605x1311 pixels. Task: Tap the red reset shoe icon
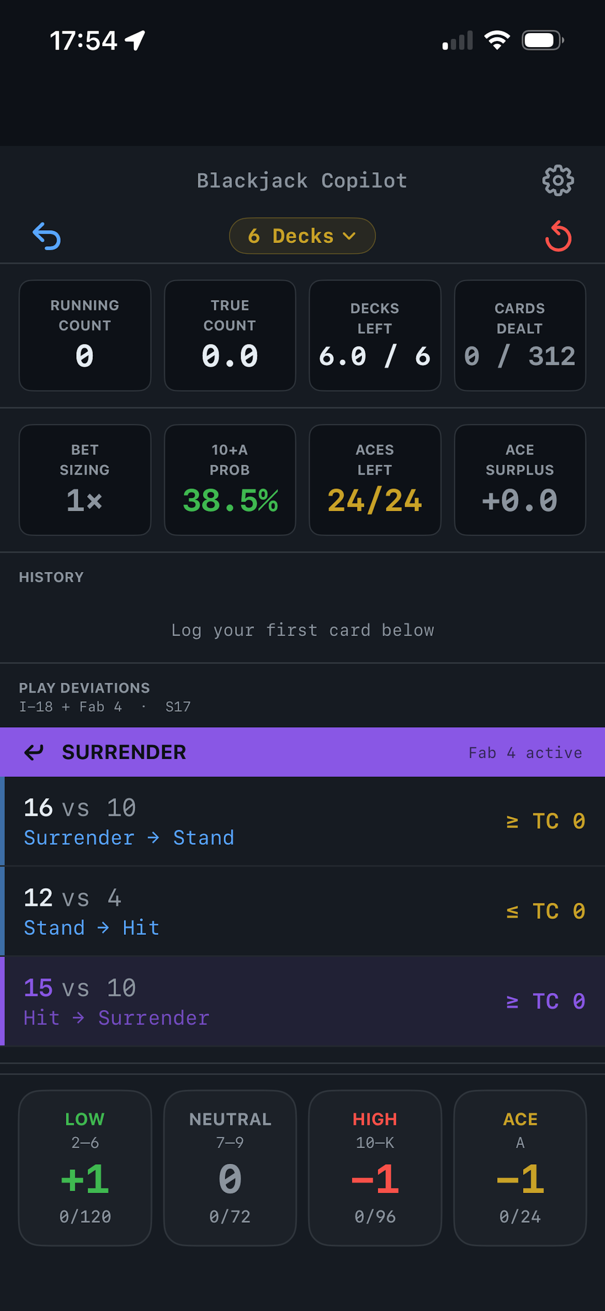[x=558, y=236]
